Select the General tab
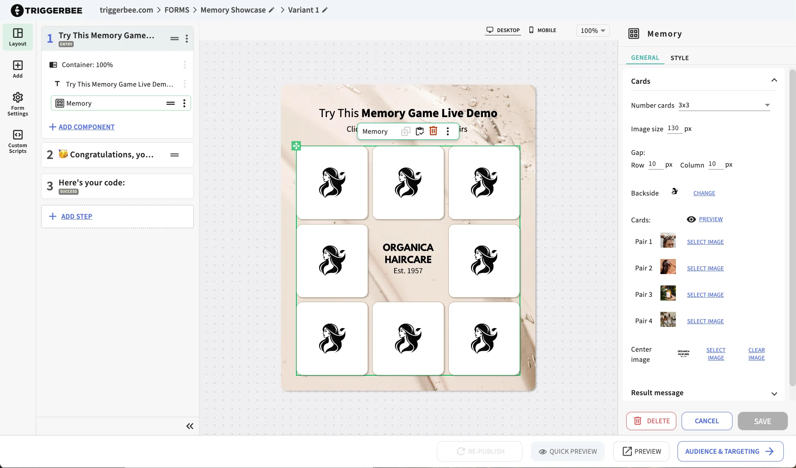Screen dimensions: 796x468 pyautogui.click(x=645, y=58)
